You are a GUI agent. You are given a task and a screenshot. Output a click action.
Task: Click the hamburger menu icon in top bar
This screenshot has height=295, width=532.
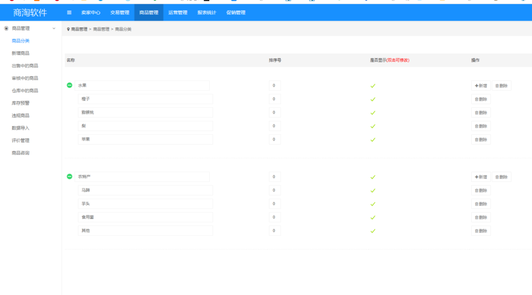tap(69, 12)
